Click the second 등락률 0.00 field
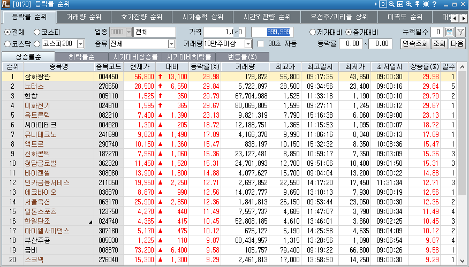The width and height of the screenshot is (469, 267). tap(380, 44)
